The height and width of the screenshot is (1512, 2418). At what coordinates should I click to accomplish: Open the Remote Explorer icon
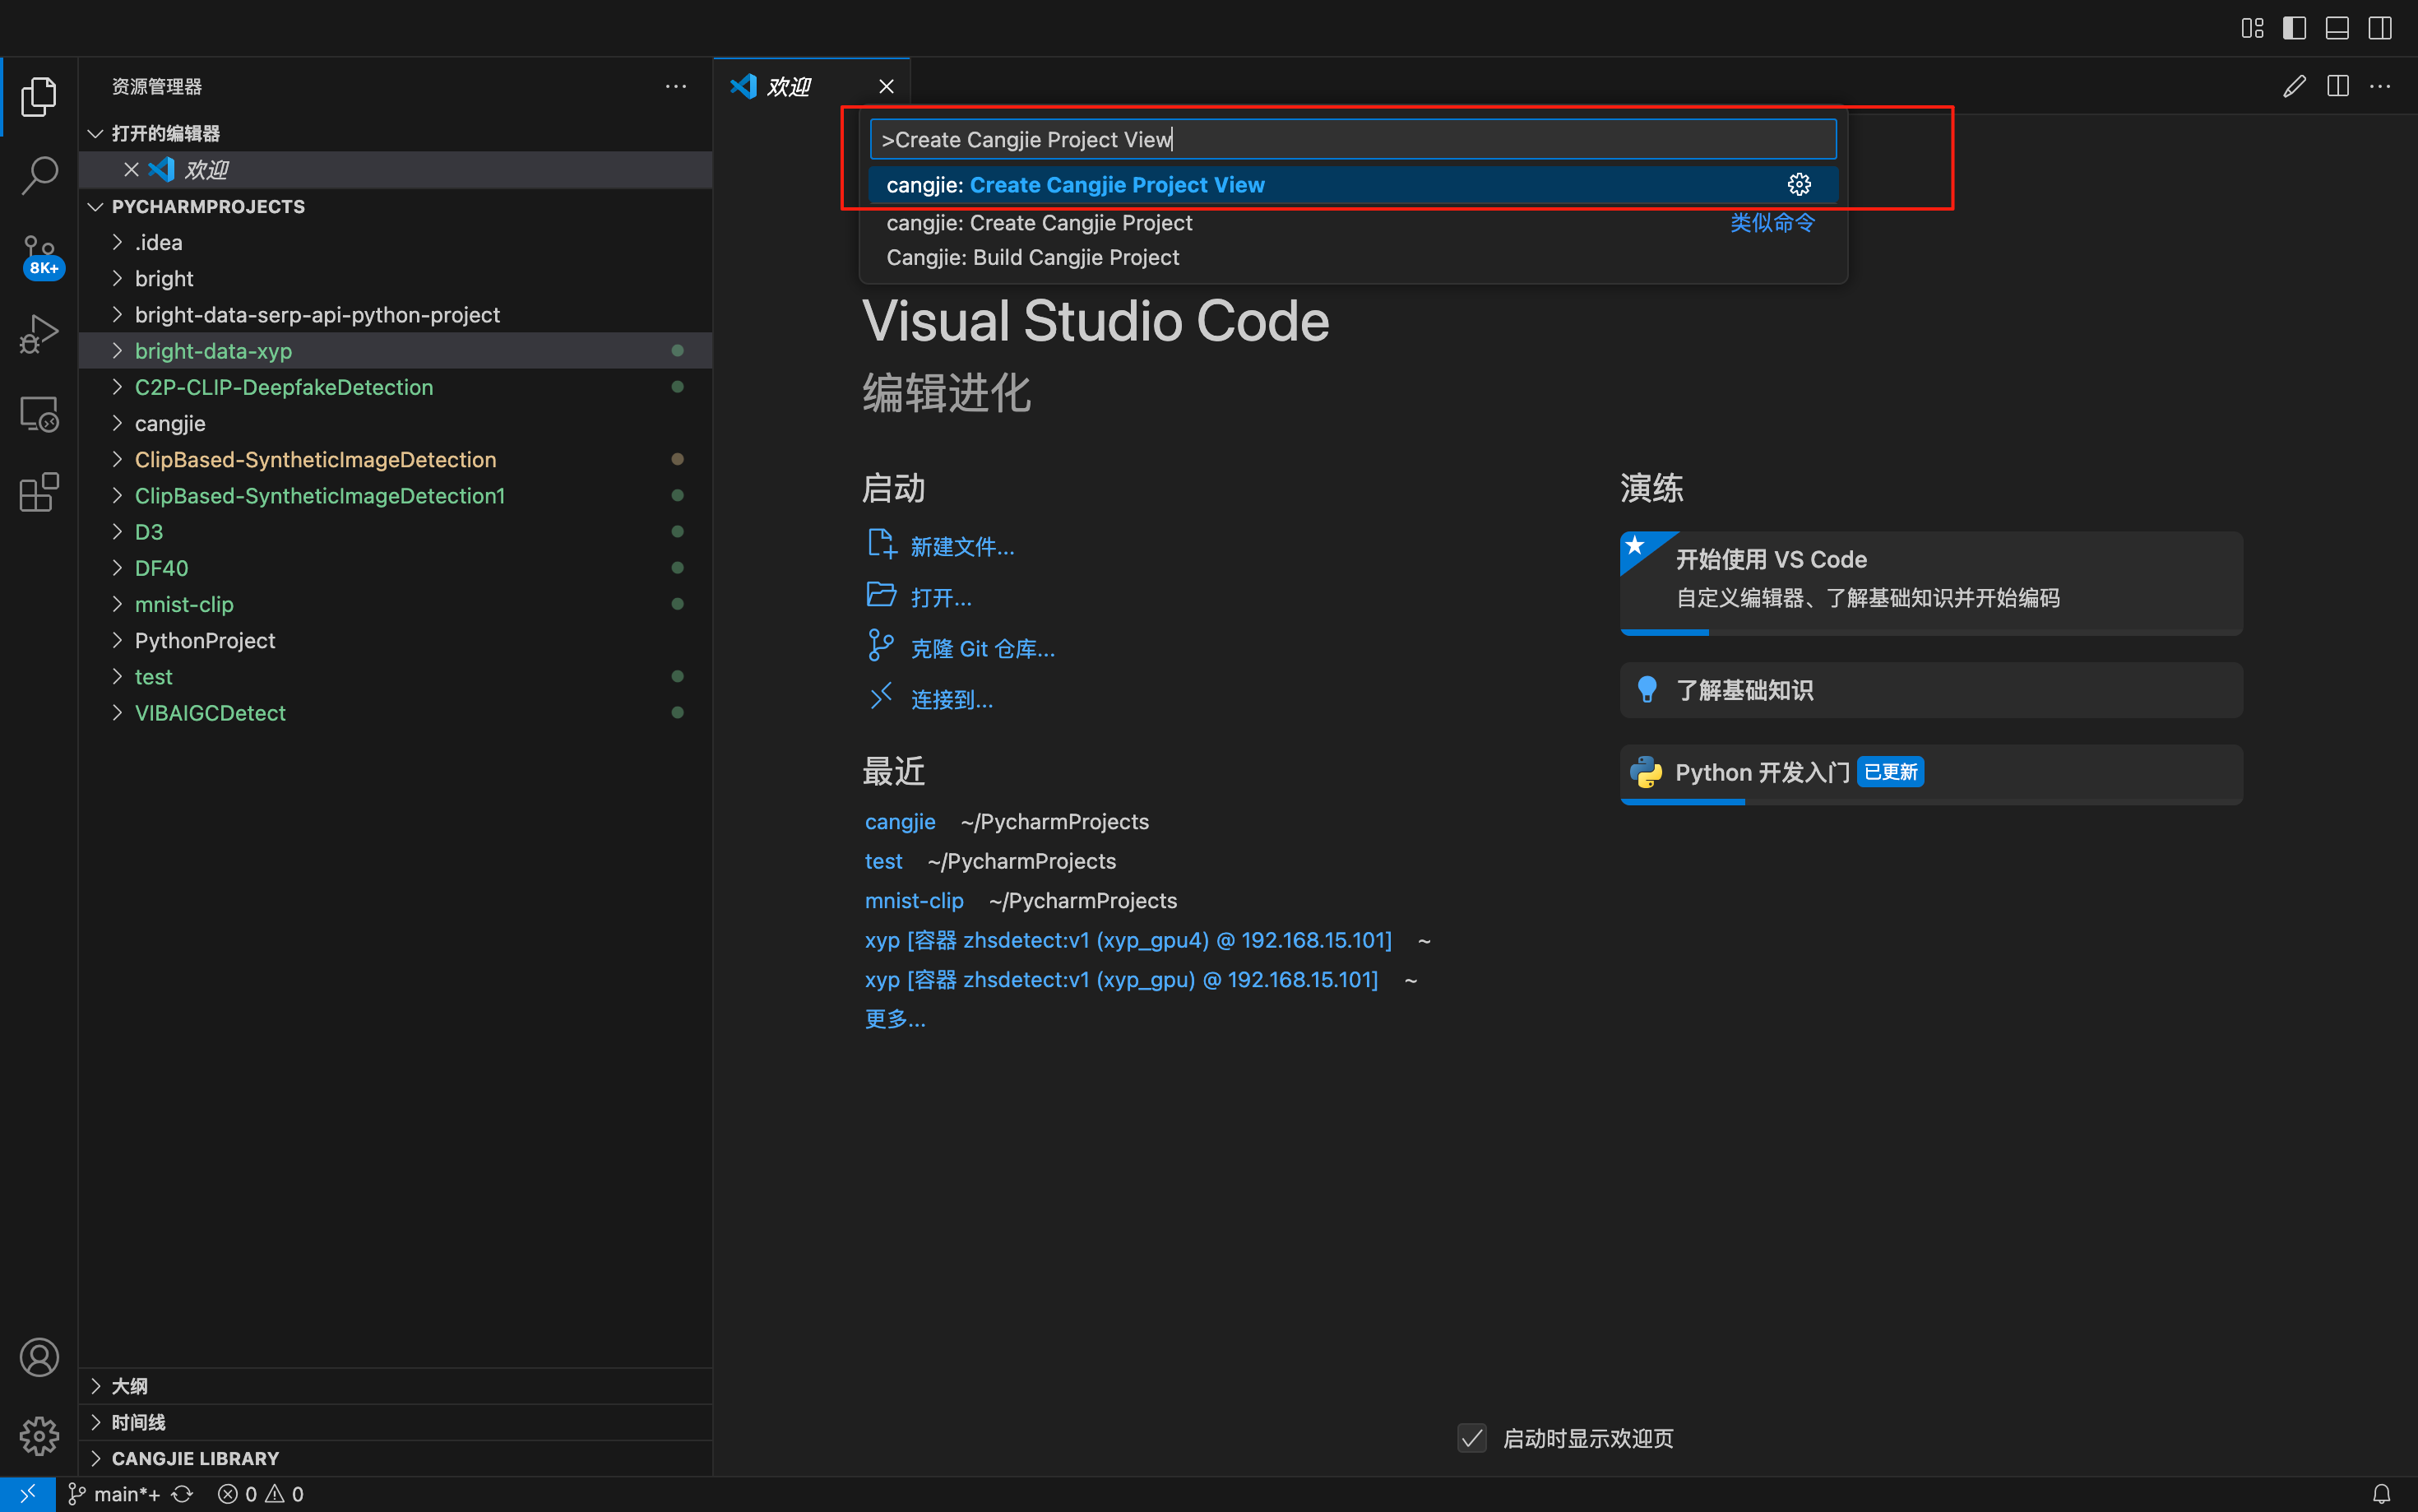click(x=39, y=413)
